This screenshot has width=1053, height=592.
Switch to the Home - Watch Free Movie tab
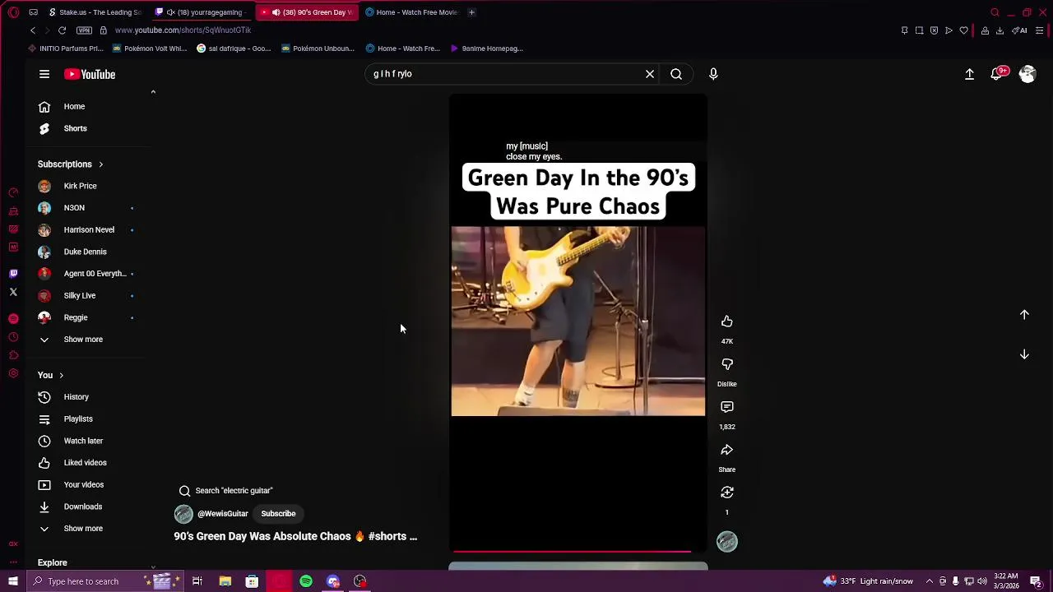(411, 12)
